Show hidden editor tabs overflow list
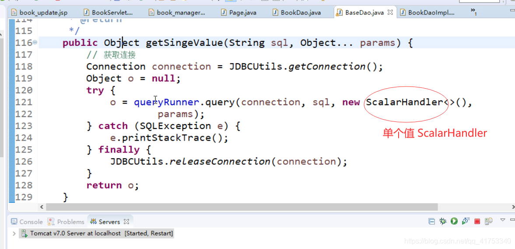Image resolution: width=515 pixels, height=249 pixels. click(474, 12)
